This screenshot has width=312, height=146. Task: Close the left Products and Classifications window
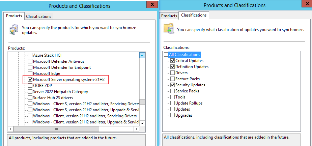point(152,4)
